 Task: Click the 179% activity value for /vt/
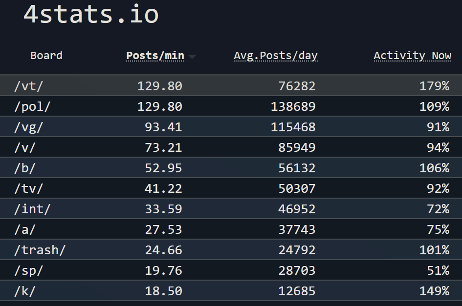tap(434, 86)
